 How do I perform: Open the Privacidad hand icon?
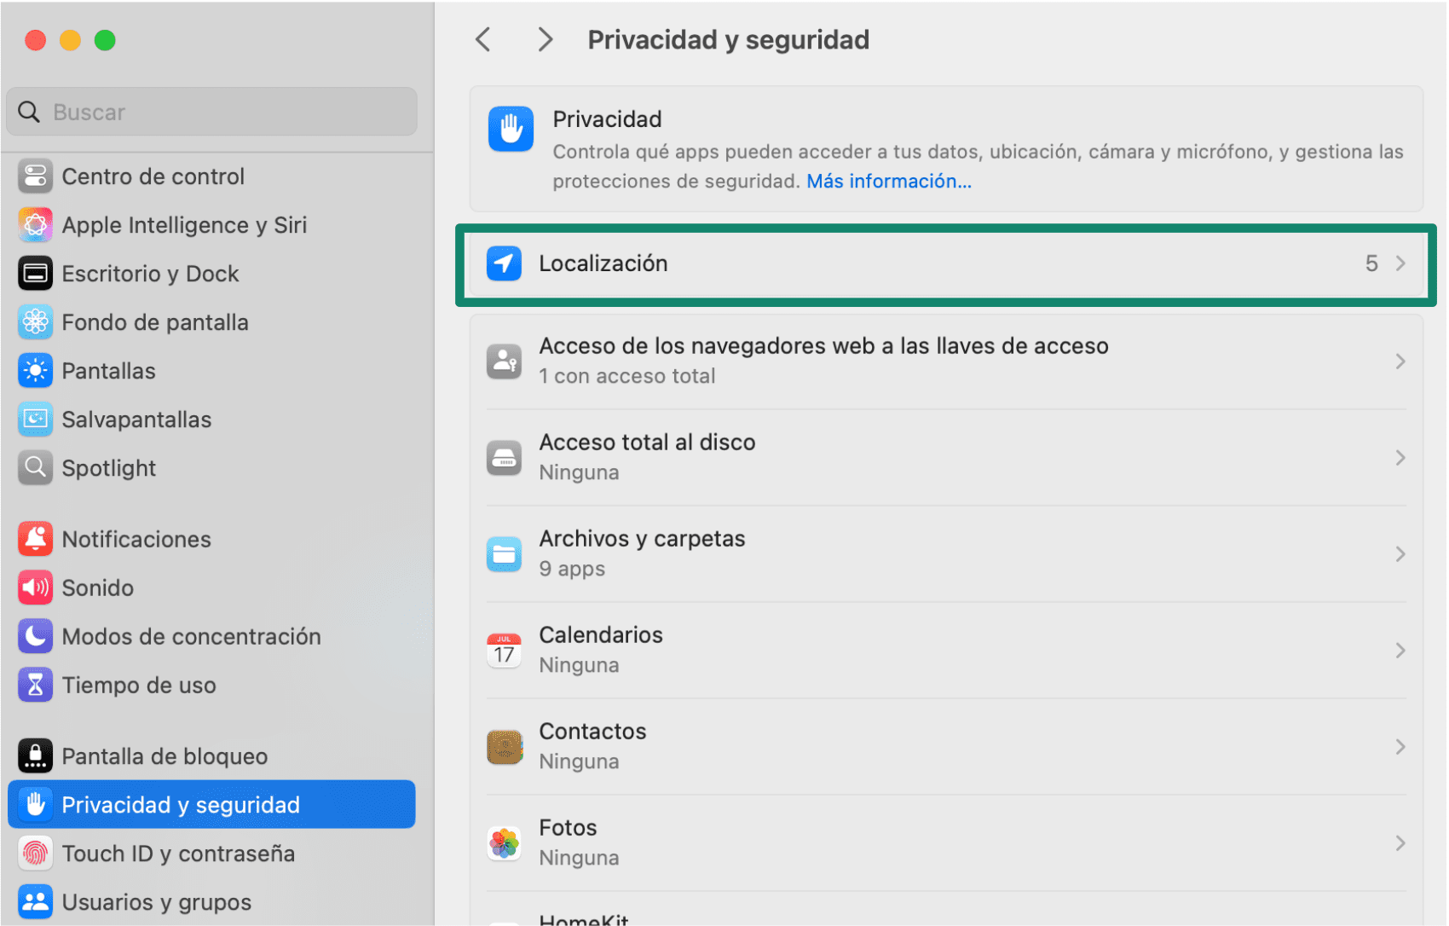tap(511, 129)
